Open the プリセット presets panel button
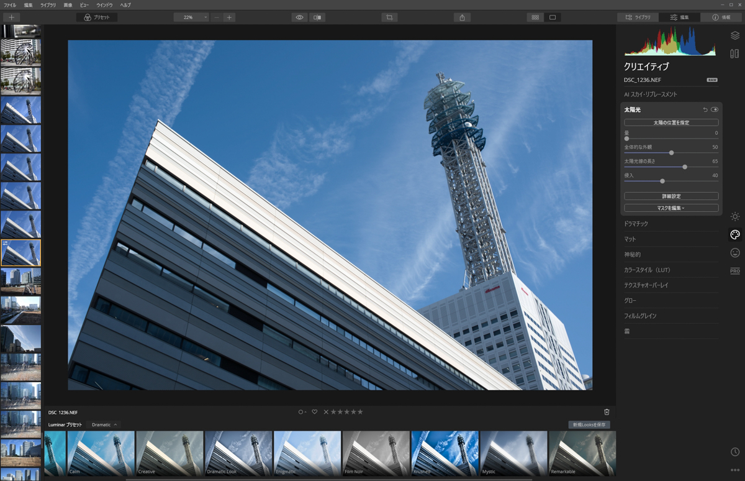Screen dimensions: 745x481 pos(97,17)
